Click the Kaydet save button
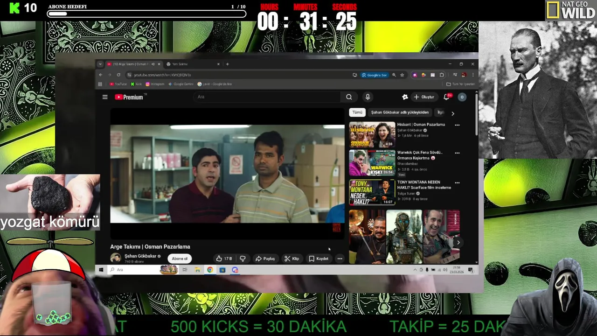 [x=319, y=259]
